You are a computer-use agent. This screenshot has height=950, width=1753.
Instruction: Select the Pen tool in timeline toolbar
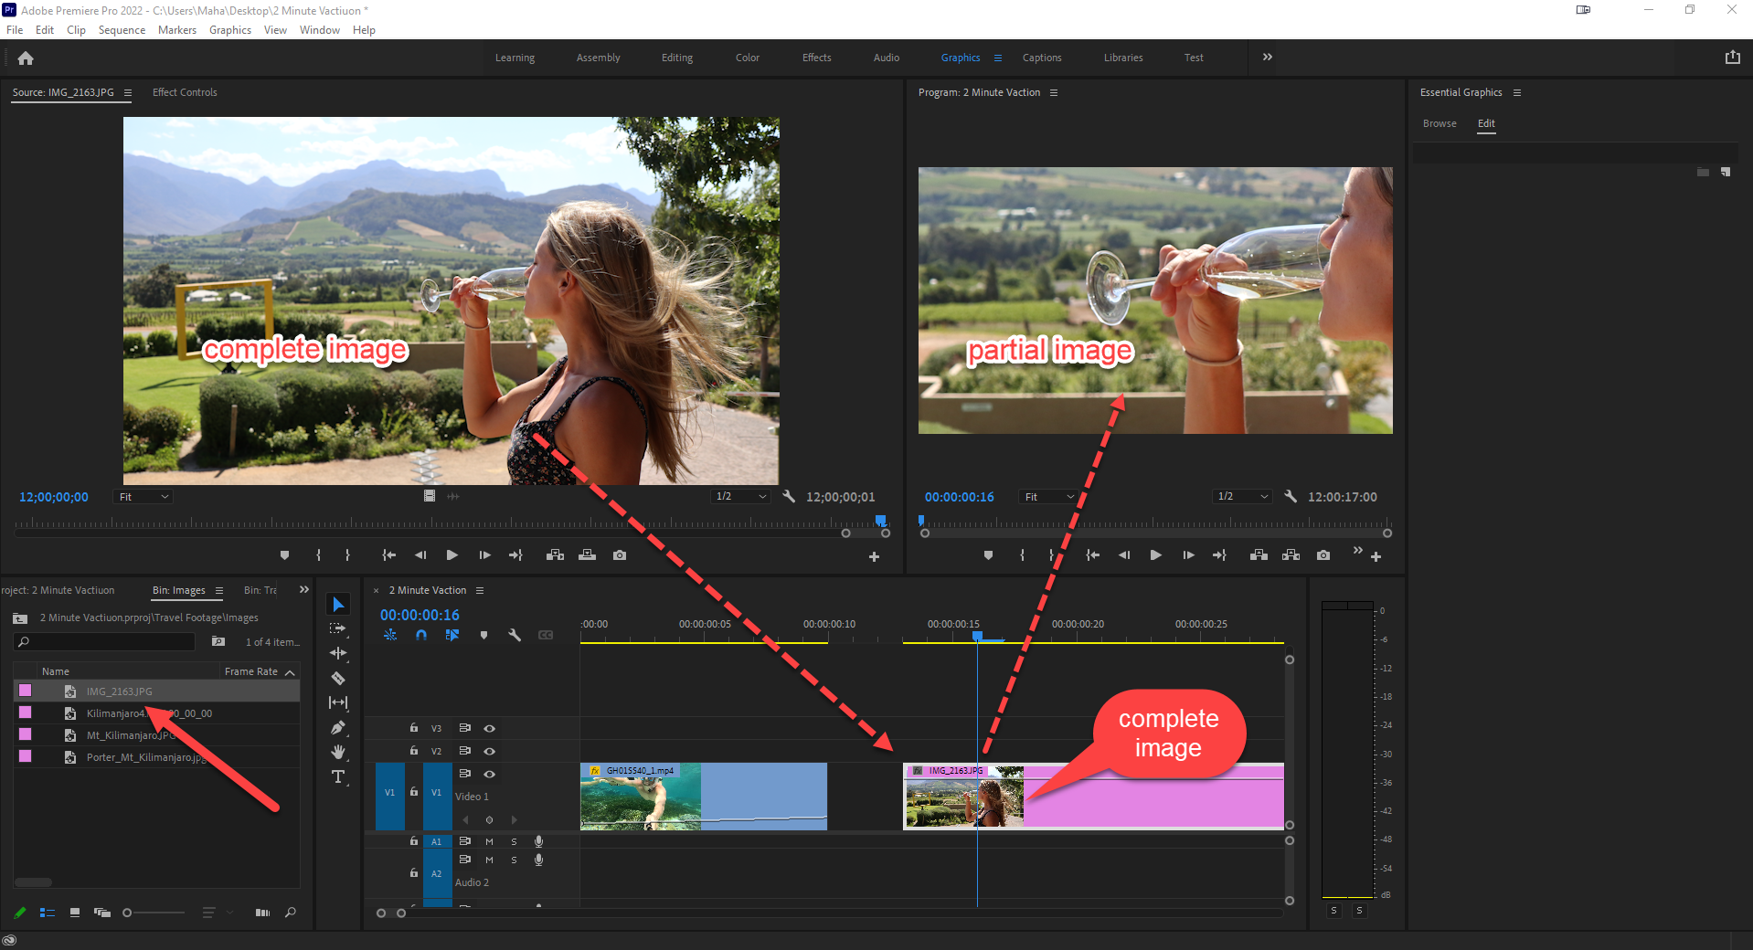click(338, 727)
